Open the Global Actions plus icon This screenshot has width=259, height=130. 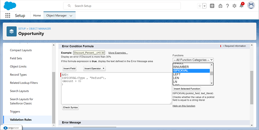[x=212, y=6]
